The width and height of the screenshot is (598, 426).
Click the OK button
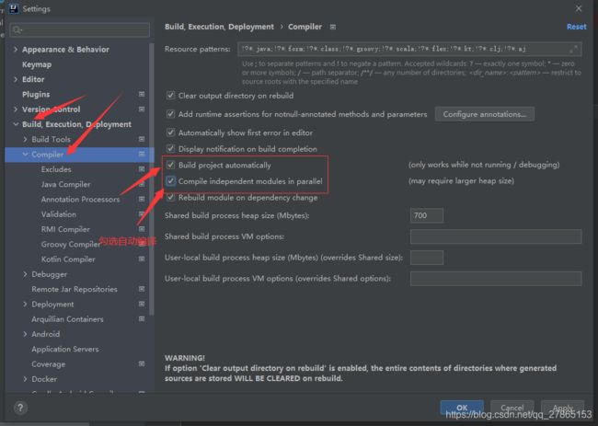tap(462, 408)
